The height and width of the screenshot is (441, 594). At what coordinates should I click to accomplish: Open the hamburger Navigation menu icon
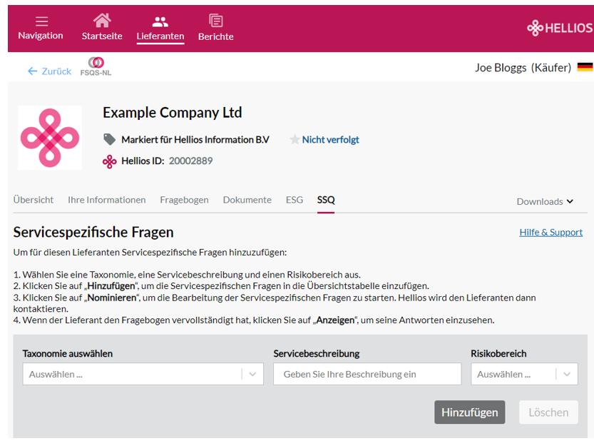(x=41, y=21)
